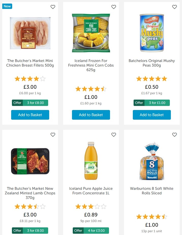The image size is (182, 235).
Task: Favorite the chicken breast fillets with heart icon
Action: pyautogui.click(x=53, y=7)
